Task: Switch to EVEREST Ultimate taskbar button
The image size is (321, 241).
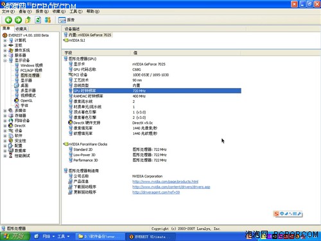Action: coord(151,237)
